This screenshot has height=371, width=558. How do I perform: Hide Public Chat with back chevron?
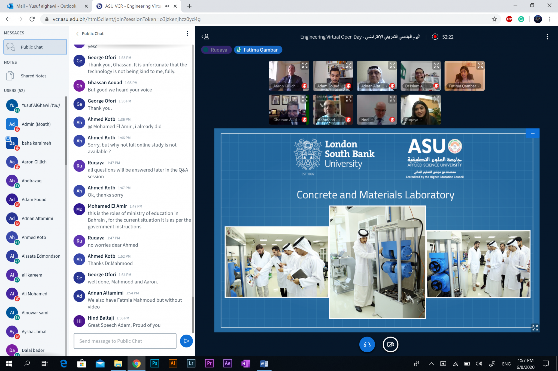77,34
